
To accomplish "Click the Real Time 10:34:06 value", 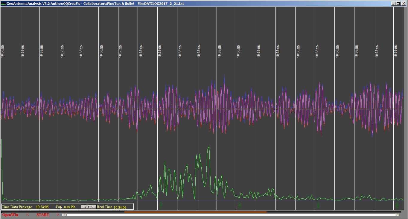I will (x=120, y=207).
